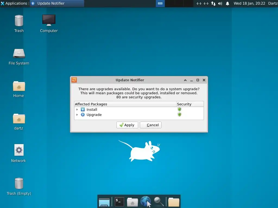
Task: Open the home folder dock icon
Action: coord(132,202)
